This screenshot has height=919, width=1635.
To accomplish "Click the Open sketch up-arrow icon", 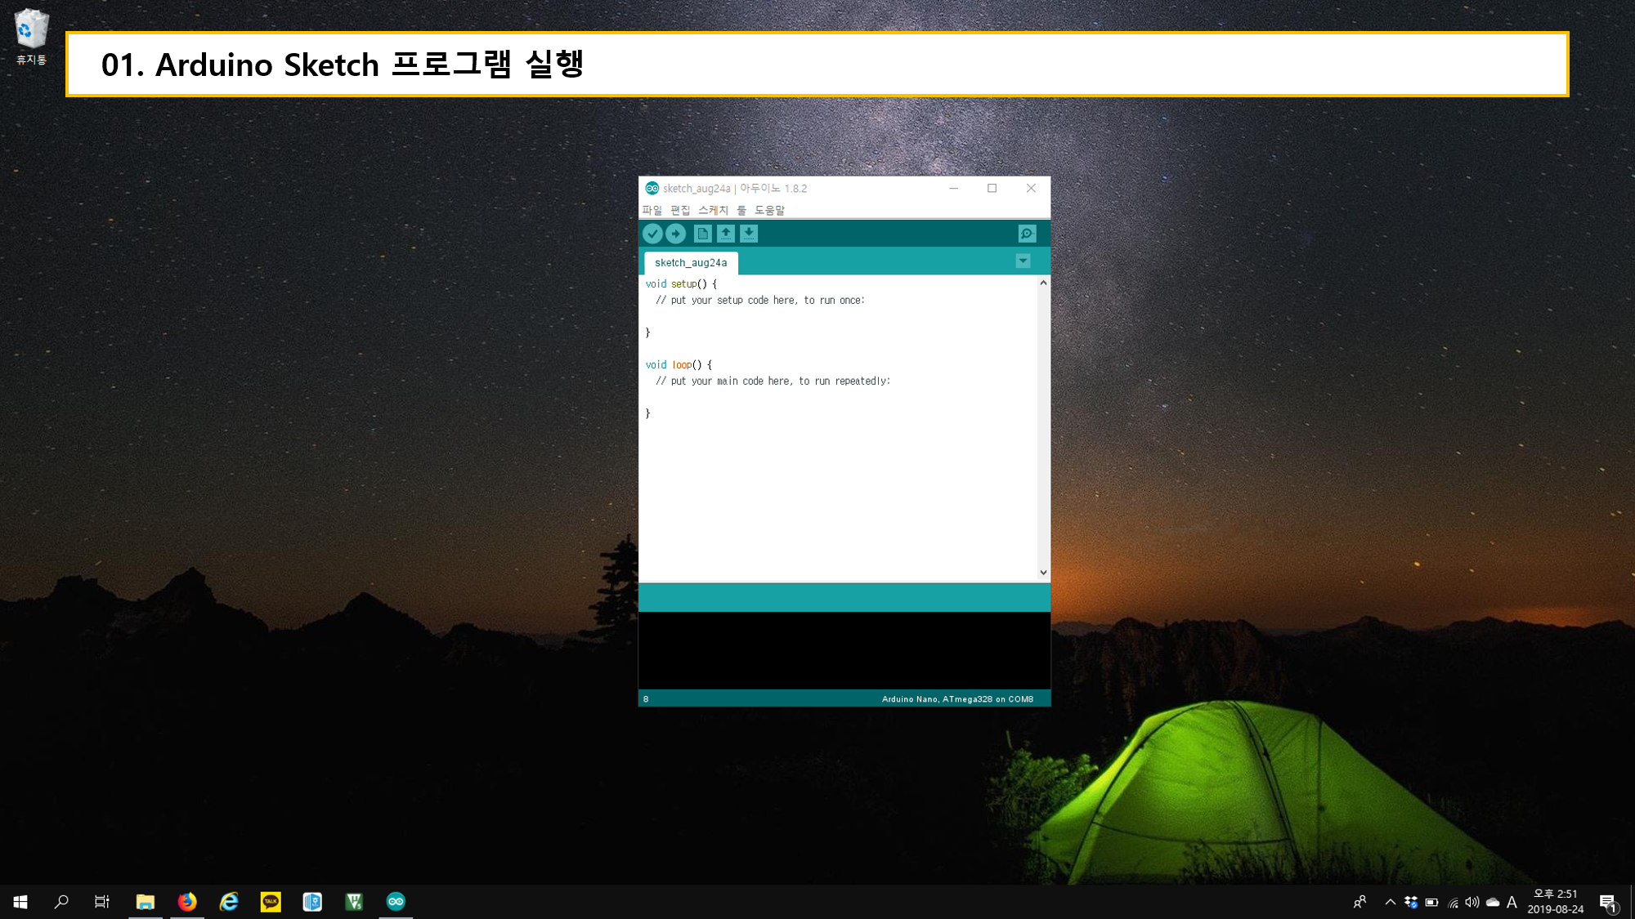I will [725, 234].
